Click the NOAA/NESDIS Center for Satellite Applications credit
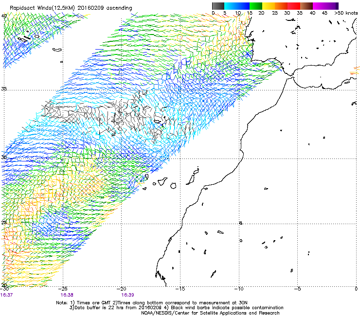 210,313
